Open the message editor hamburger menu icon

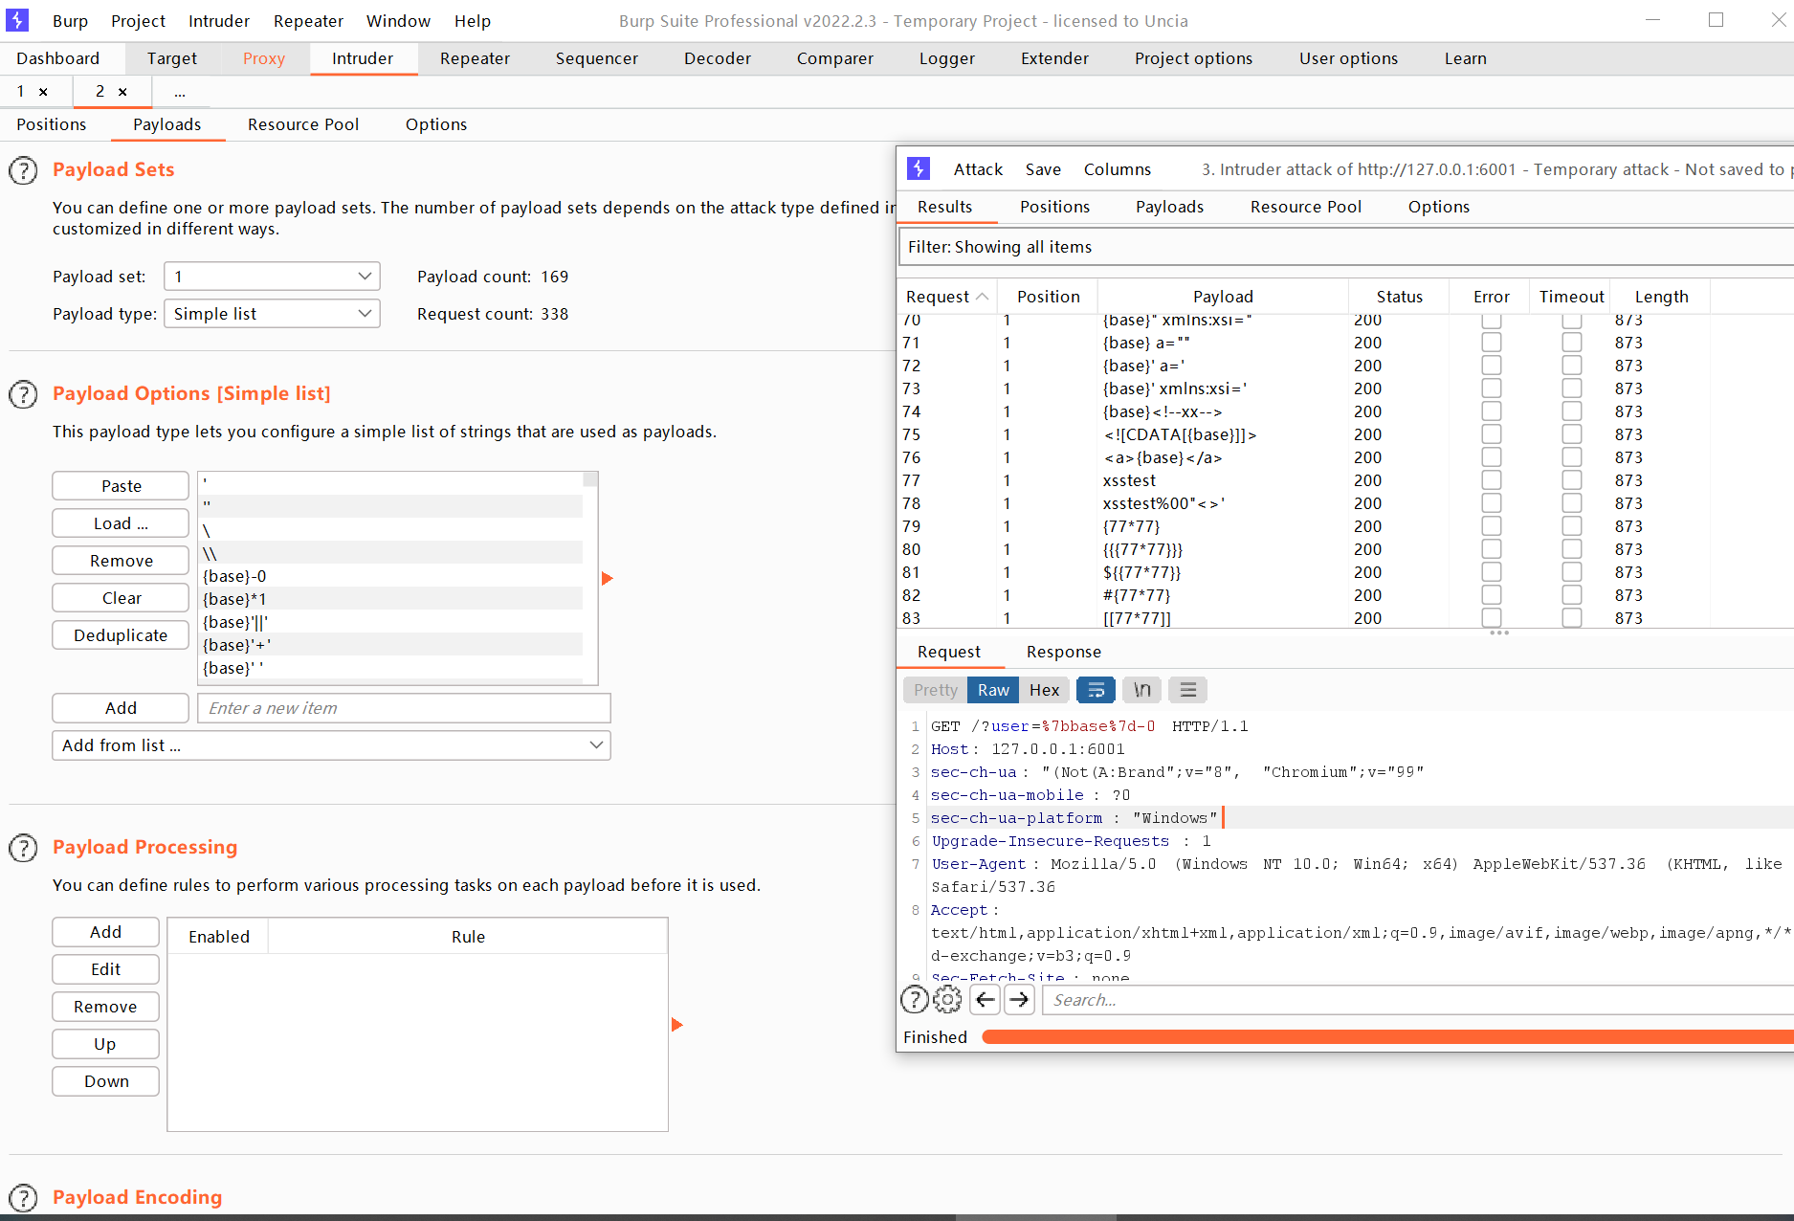1188,690
